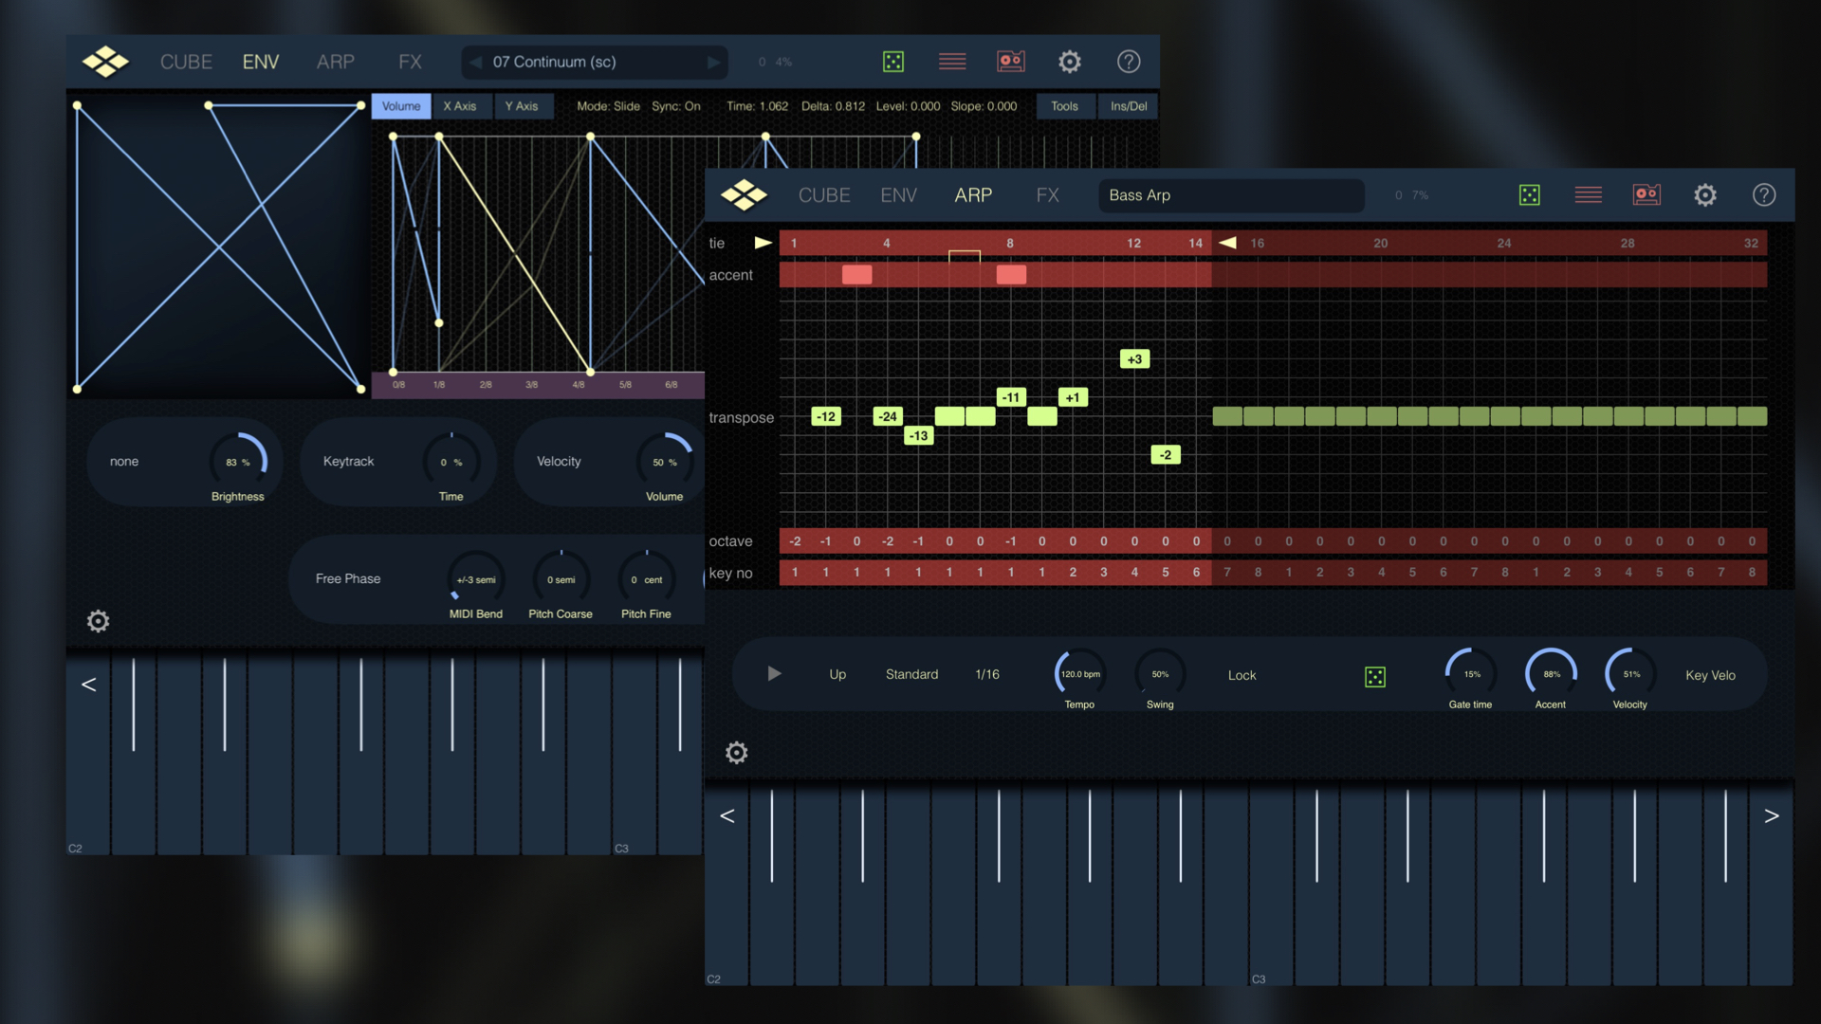Click the Bass Arp preset name field
1821x1024 pixels.
(x=1231, y=195)
